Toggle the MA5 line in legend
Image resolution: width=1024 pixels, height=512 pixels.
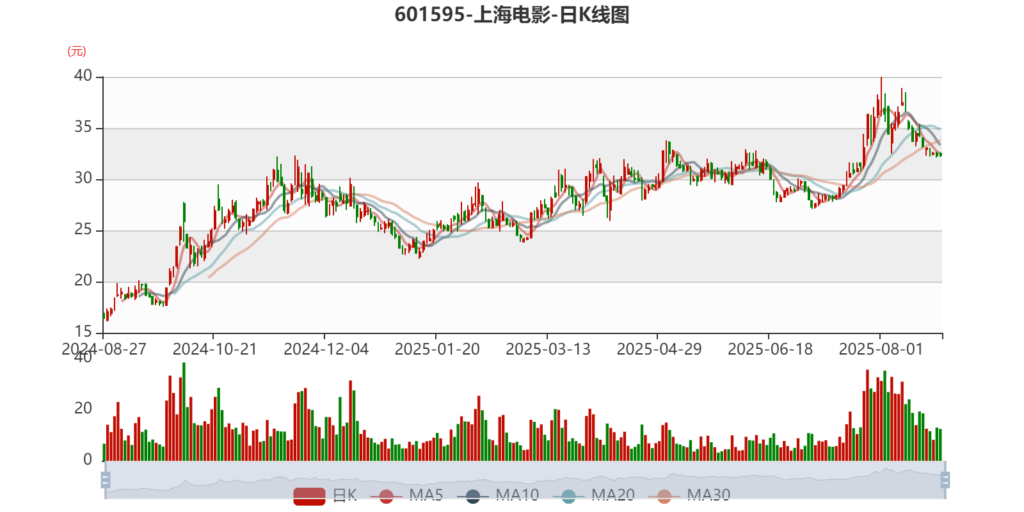tap(407, 495)
